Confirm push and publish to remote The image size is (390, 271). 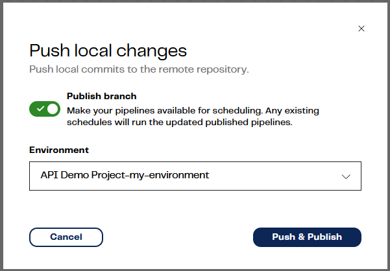coord(307,237)
